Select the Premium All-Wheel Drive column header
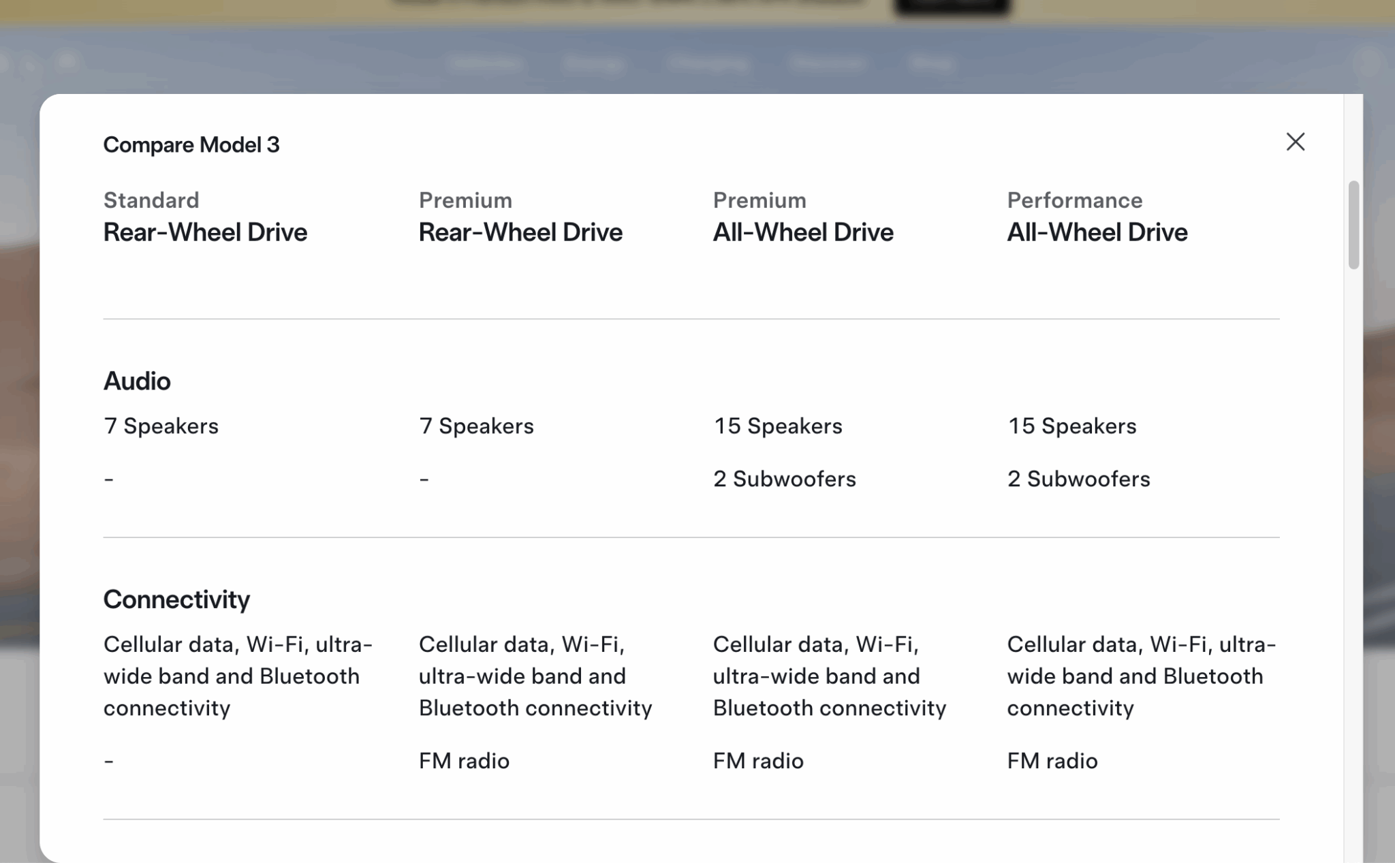 (x=803, y=217)
